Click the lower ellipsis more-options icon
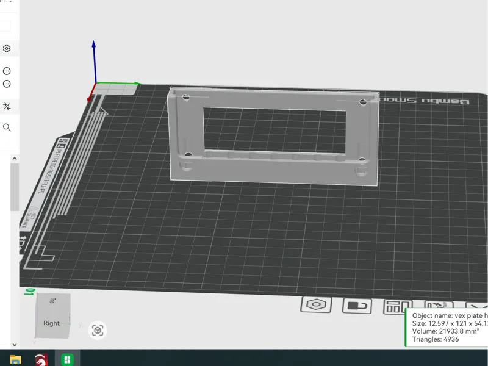Viewport: 488px width, 366px height. [x=7, y=84]
